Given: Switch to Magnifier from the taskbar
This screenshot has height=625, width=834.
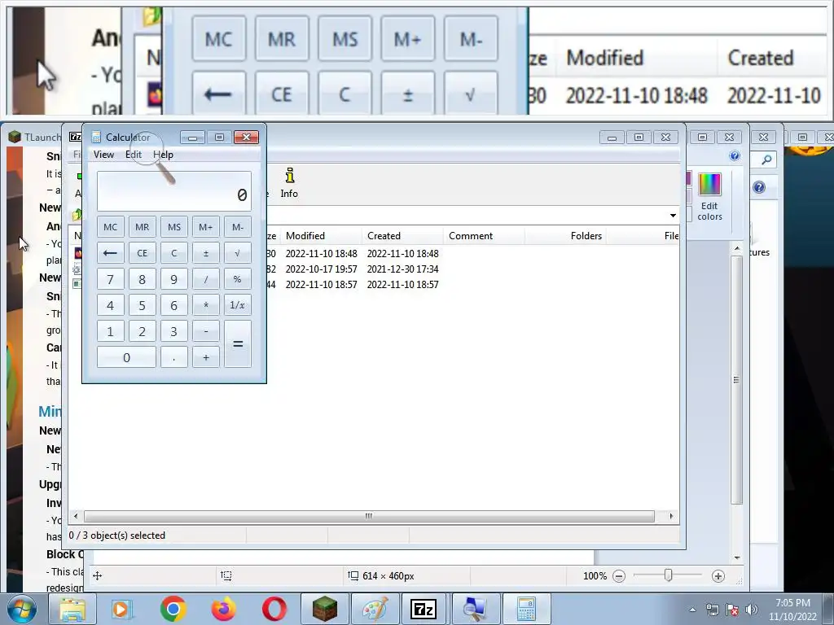Looking at the screenshot, I should (x=475, y=609).
